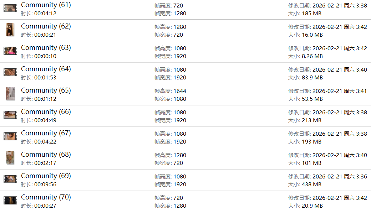Select the file named Community (63)

[46, 48]
